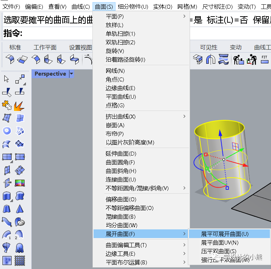Click the FIT icon in the toolbar

(265, 59)
